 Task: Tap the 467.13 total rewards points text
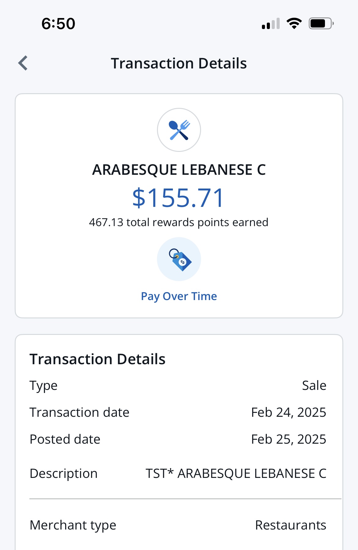click(x=179, y=222)
